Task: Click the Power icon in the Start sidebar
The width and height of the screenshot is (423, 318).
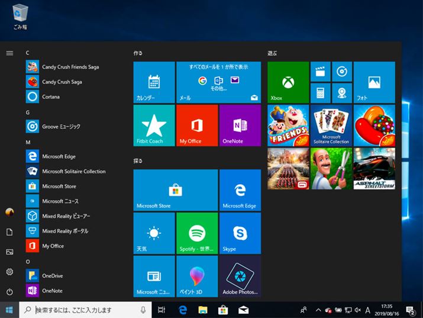Action: click(9, 291)
